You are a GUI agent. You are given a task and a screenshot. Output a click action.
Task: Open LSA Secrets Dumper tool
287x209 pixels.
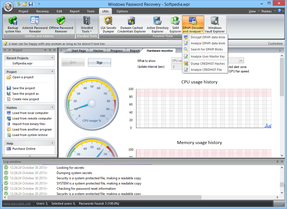pos(108,25)
